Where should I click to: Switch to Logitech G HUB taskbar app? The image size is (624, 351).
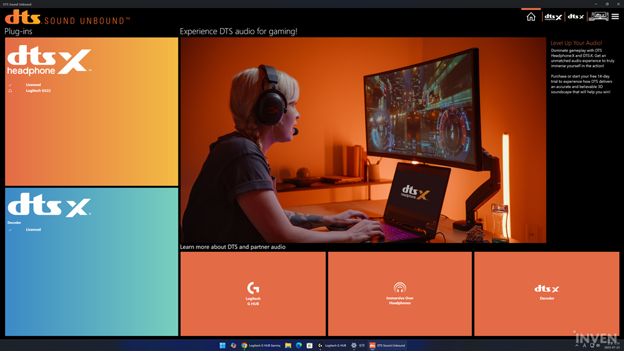(x=332, y=345)
